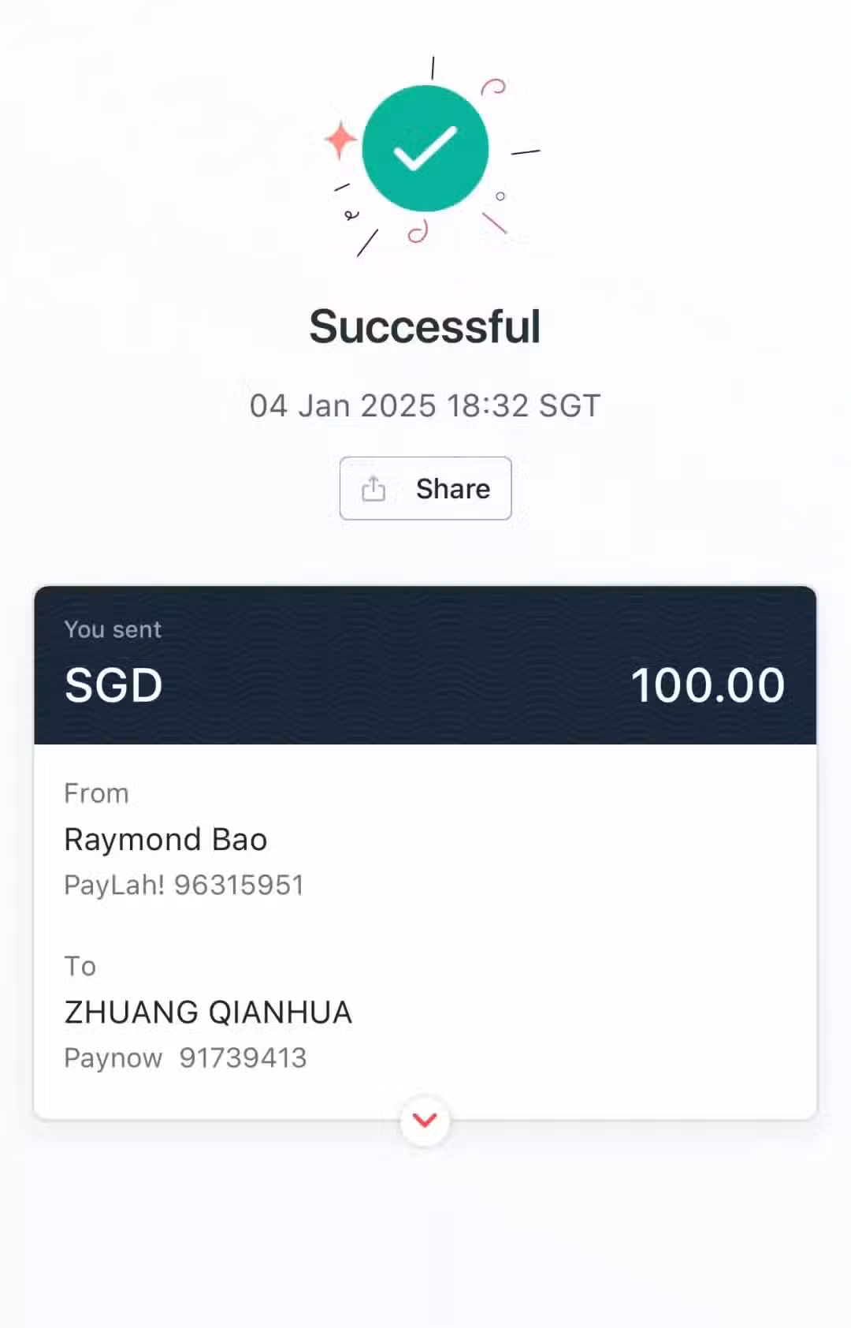
Task: Click the dark blue amount header
Action: pyautogui.click(x=425, y=666)
